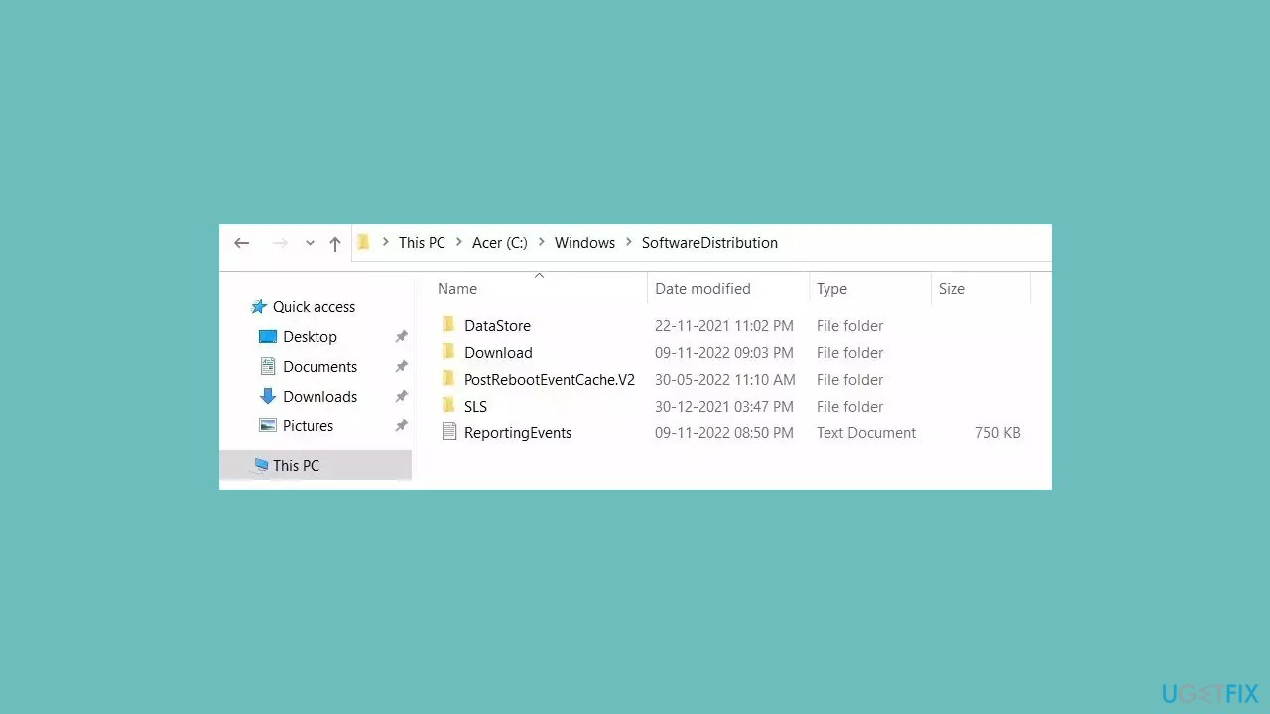This screenshot has height=714, width=1270.
Task: Select the DataStore folder name
Action: pyautogui.click(x=497, y=326)
